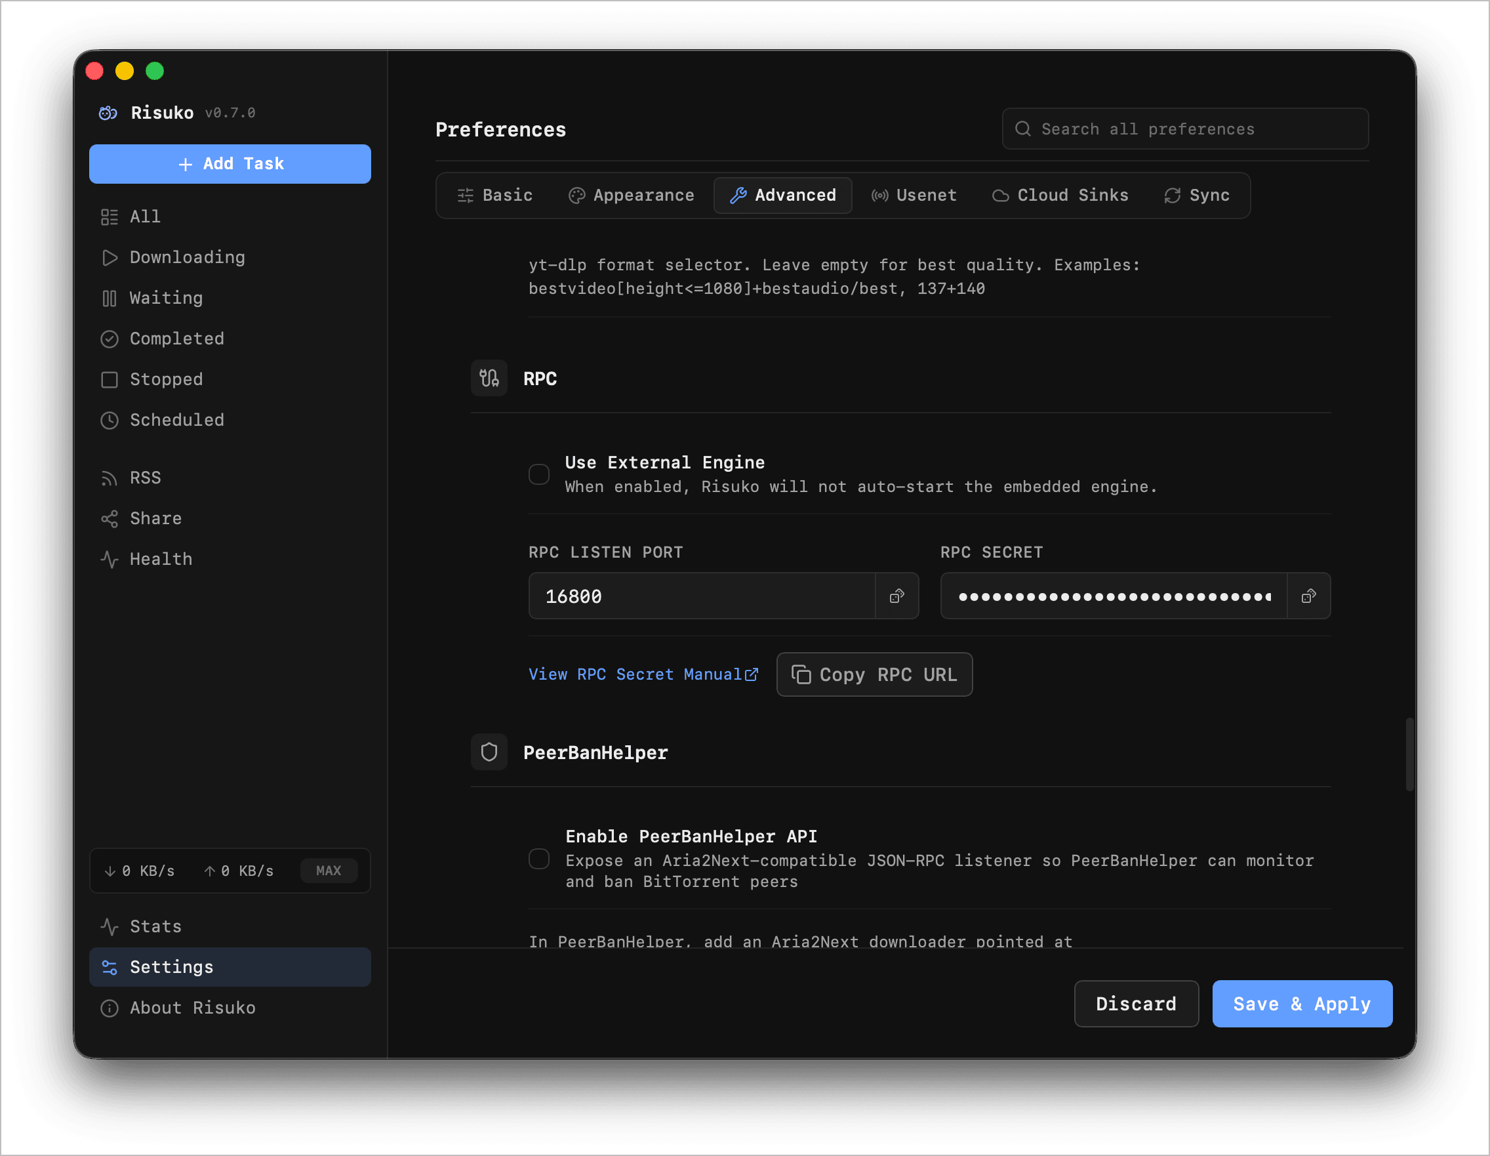Show Scheduled tasks

[x=230, y=421]
